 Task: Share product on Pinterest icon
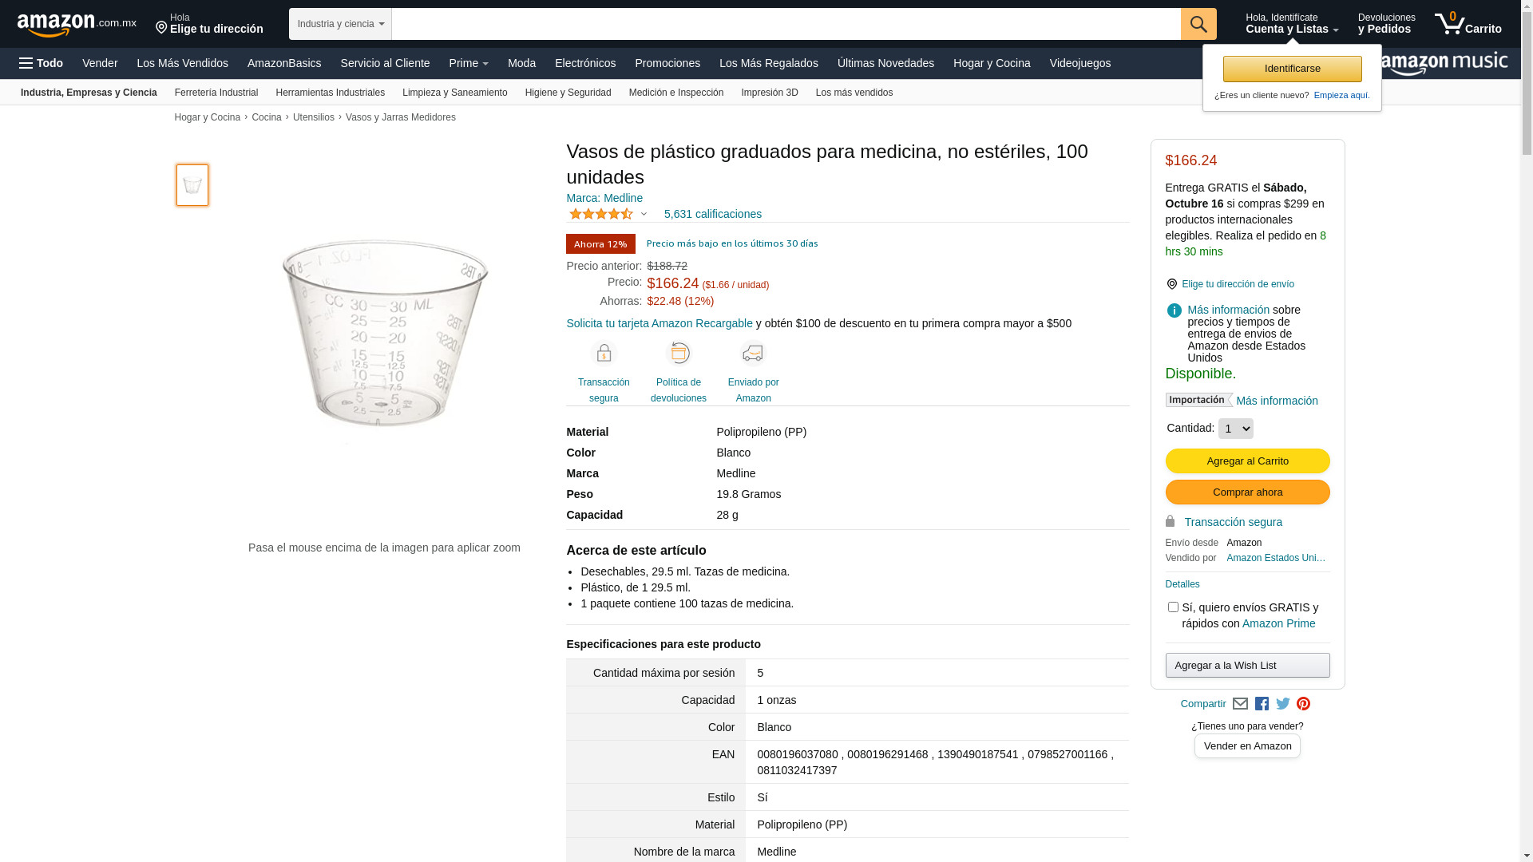pyautogui.click(x=1303, y=704)
